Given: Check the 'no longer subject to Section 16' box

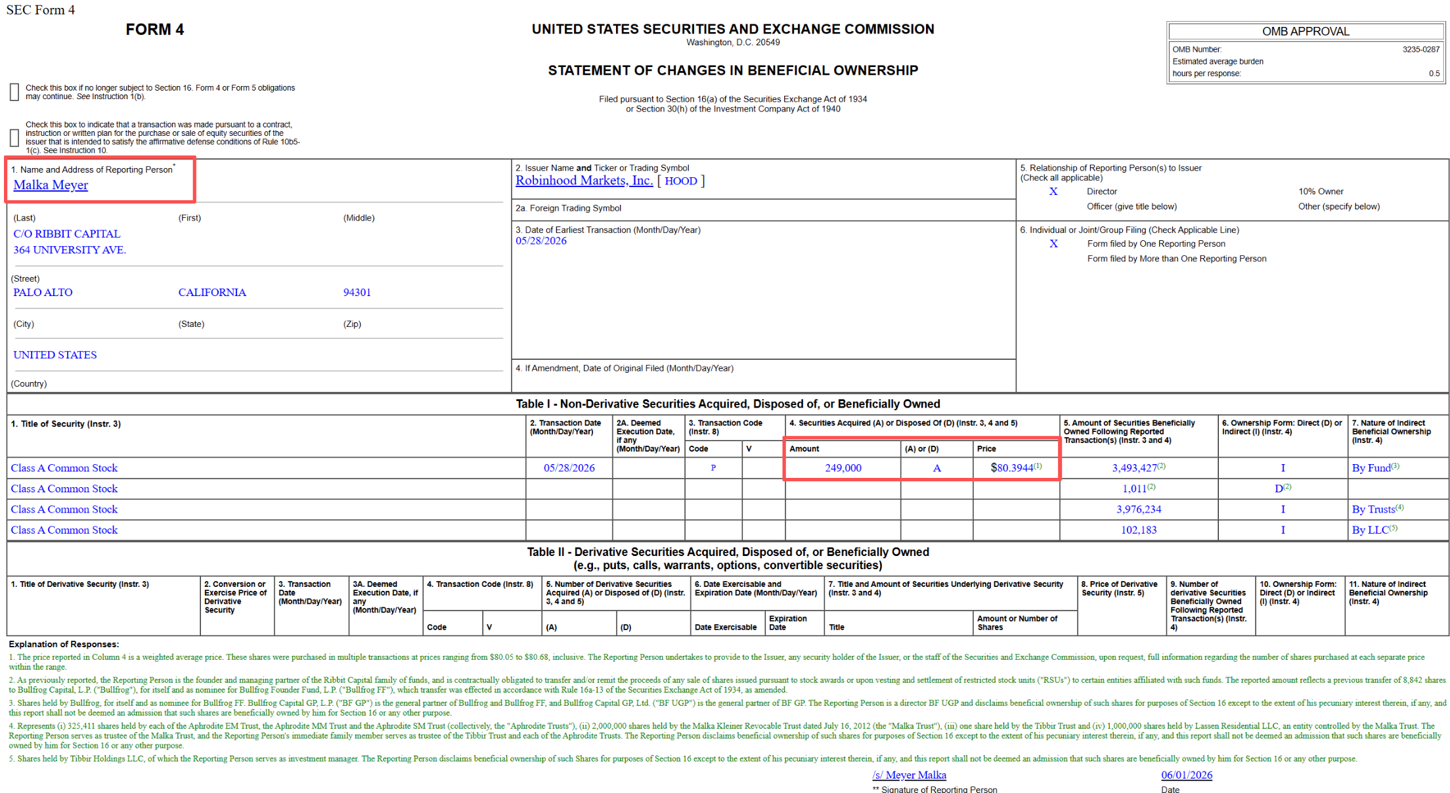Looking at the screenshot, I should click(14, 93).
